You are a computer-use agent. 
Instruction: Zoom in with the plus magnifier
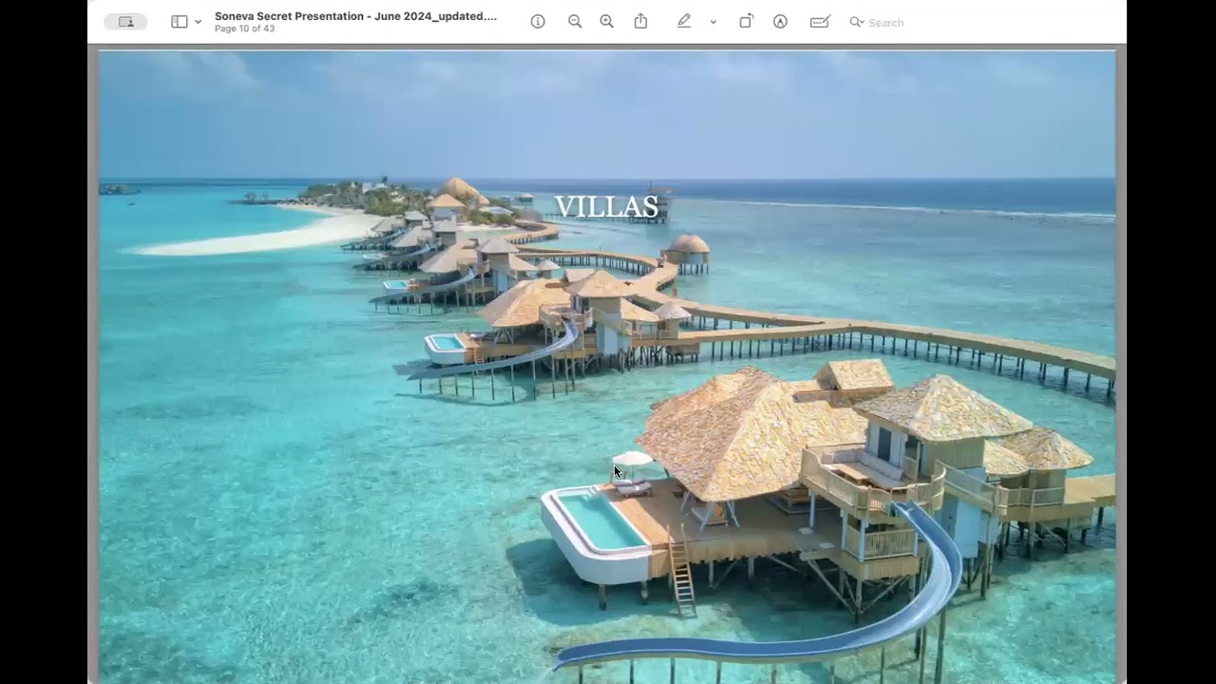[606, 22]
